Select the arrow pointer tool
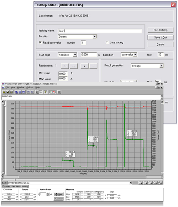The height and width of the screenshot is (207, 178). tap(37, 92)
